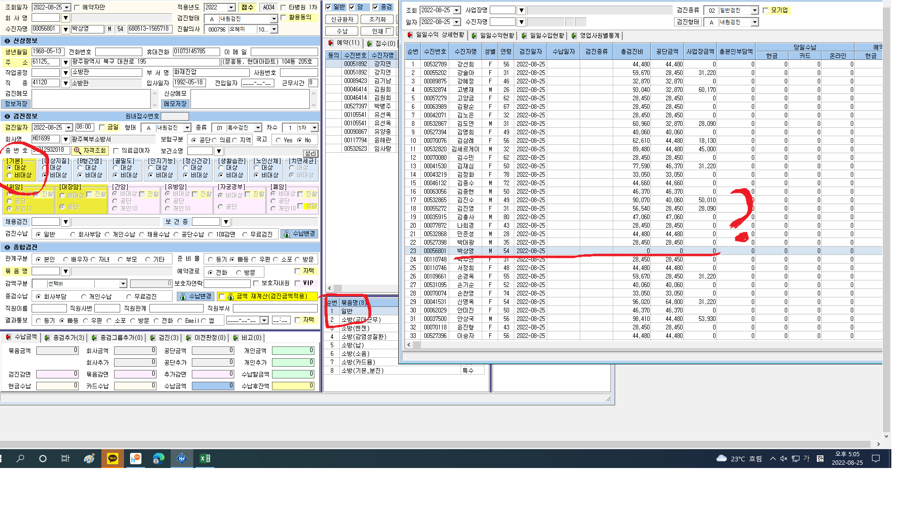This screenshot has width=905, height=509.
Task: Toggle the 예약자만 checkbox
Action: coord(77,8)
